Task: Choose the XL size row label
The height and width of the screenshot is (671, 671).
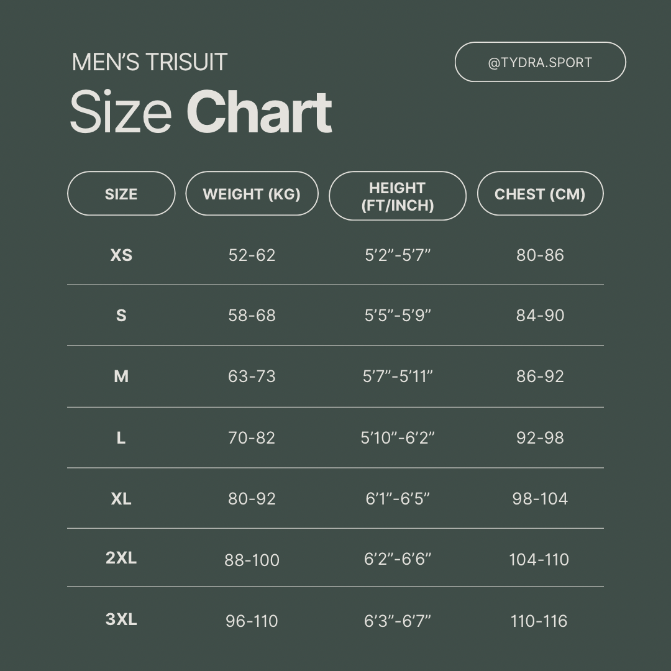Action: pos(121,498)
